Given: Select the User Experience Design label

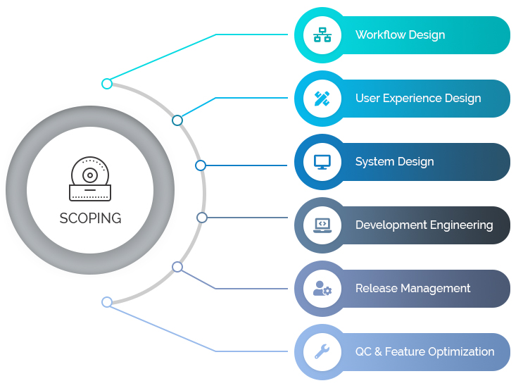Looking at the screenshot, I should [x=418, y=99].
